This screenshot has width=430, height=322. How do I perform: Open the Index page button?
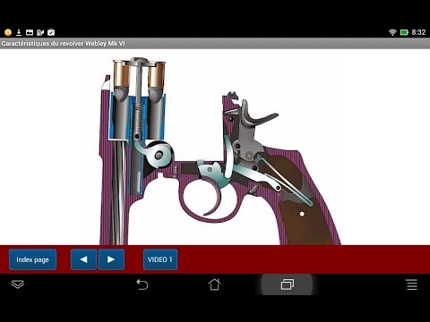[x=32, y=259]
